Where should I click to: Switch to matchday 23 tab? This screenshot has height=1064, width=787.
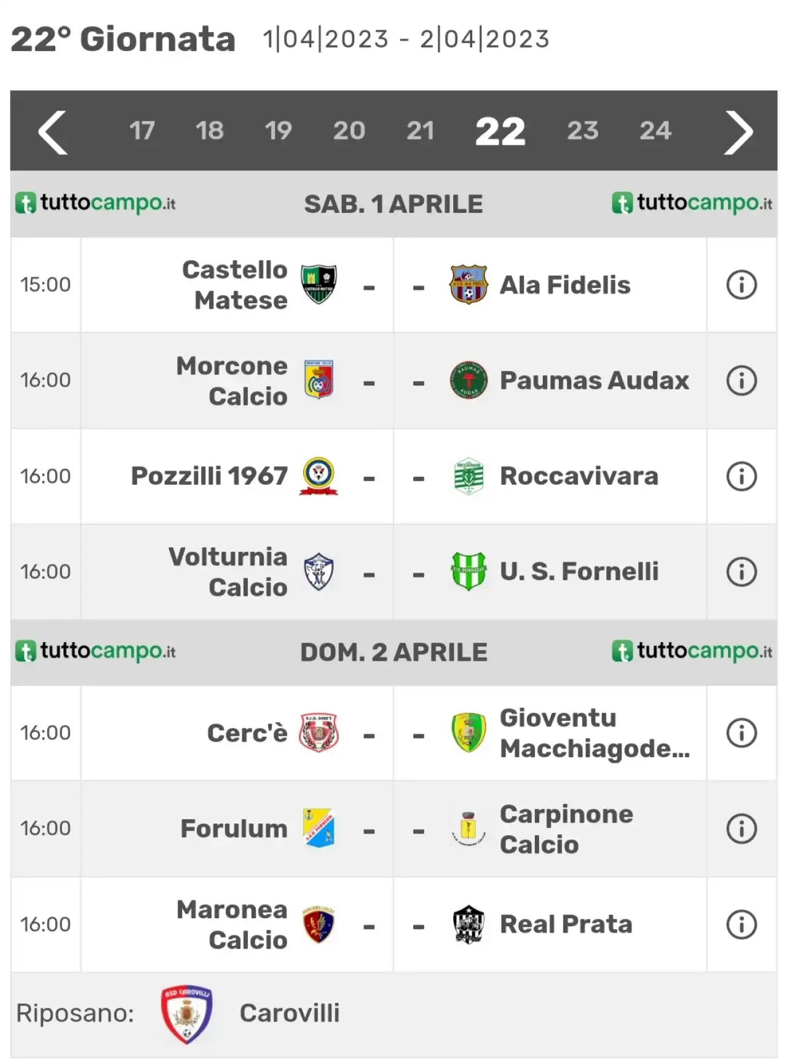tap(582, 130)
